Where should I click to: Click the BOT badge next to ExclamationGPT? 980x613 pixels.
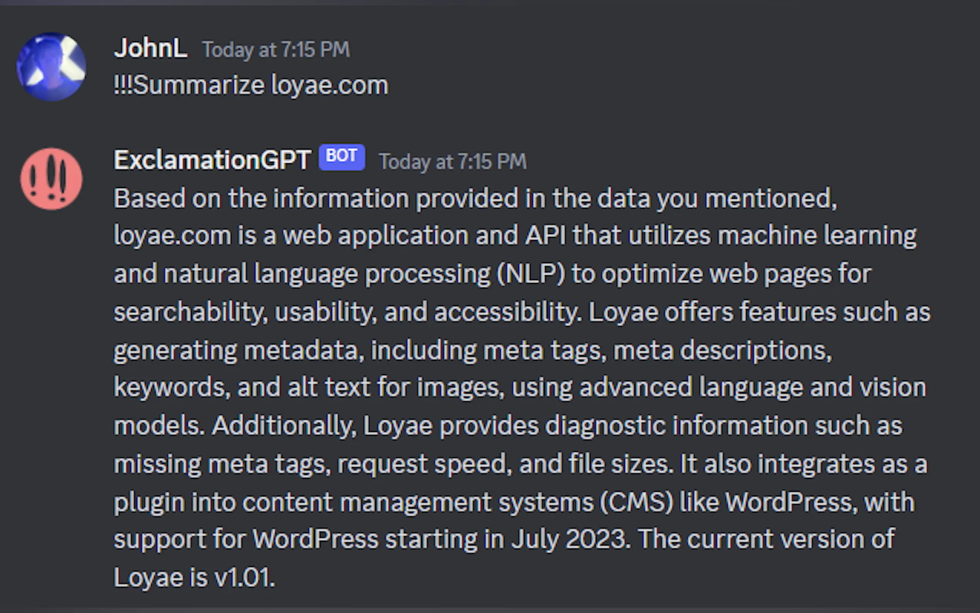341,156
